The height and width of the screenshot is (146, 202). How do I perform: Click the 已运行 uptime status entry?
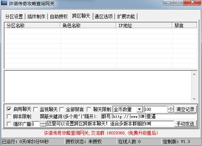pyautogui.click(x=33, y=142)
